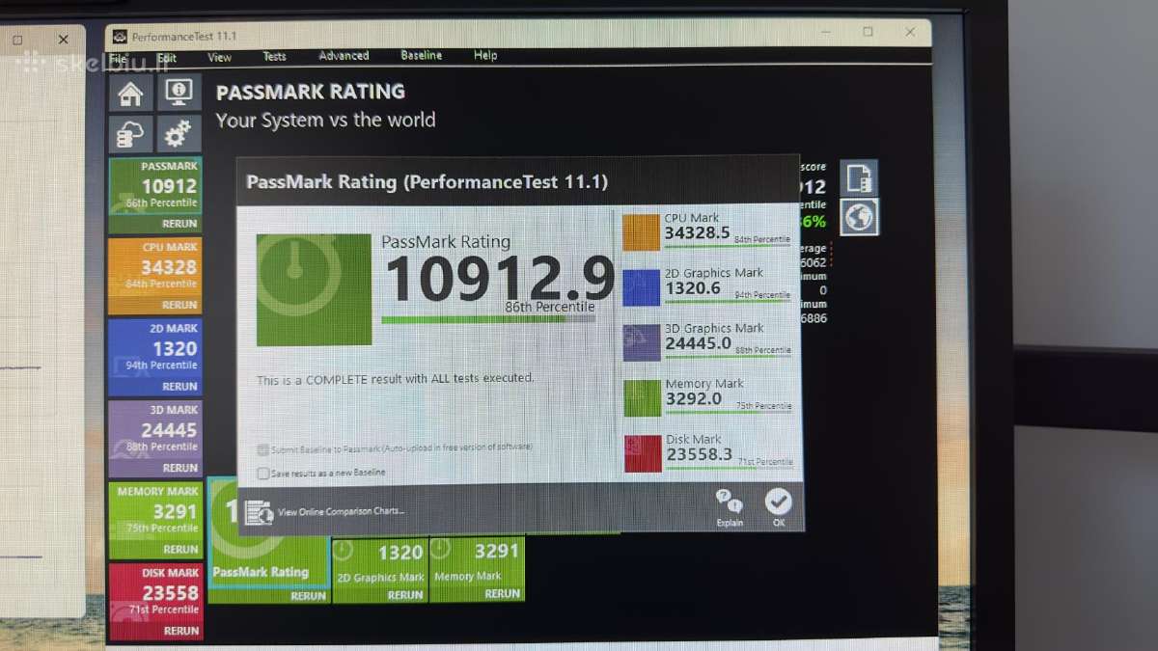This screenshot has height=651, width=1158.
Task: Open the Home icon in sidebar
Action: [x=130, y=93]
